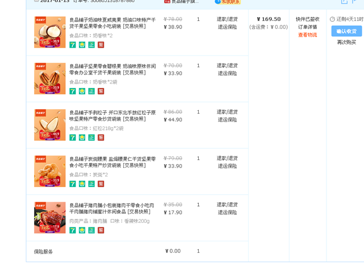Click the clock icon beside remaining time
The image size is (364, 266).
coord(333,19)
